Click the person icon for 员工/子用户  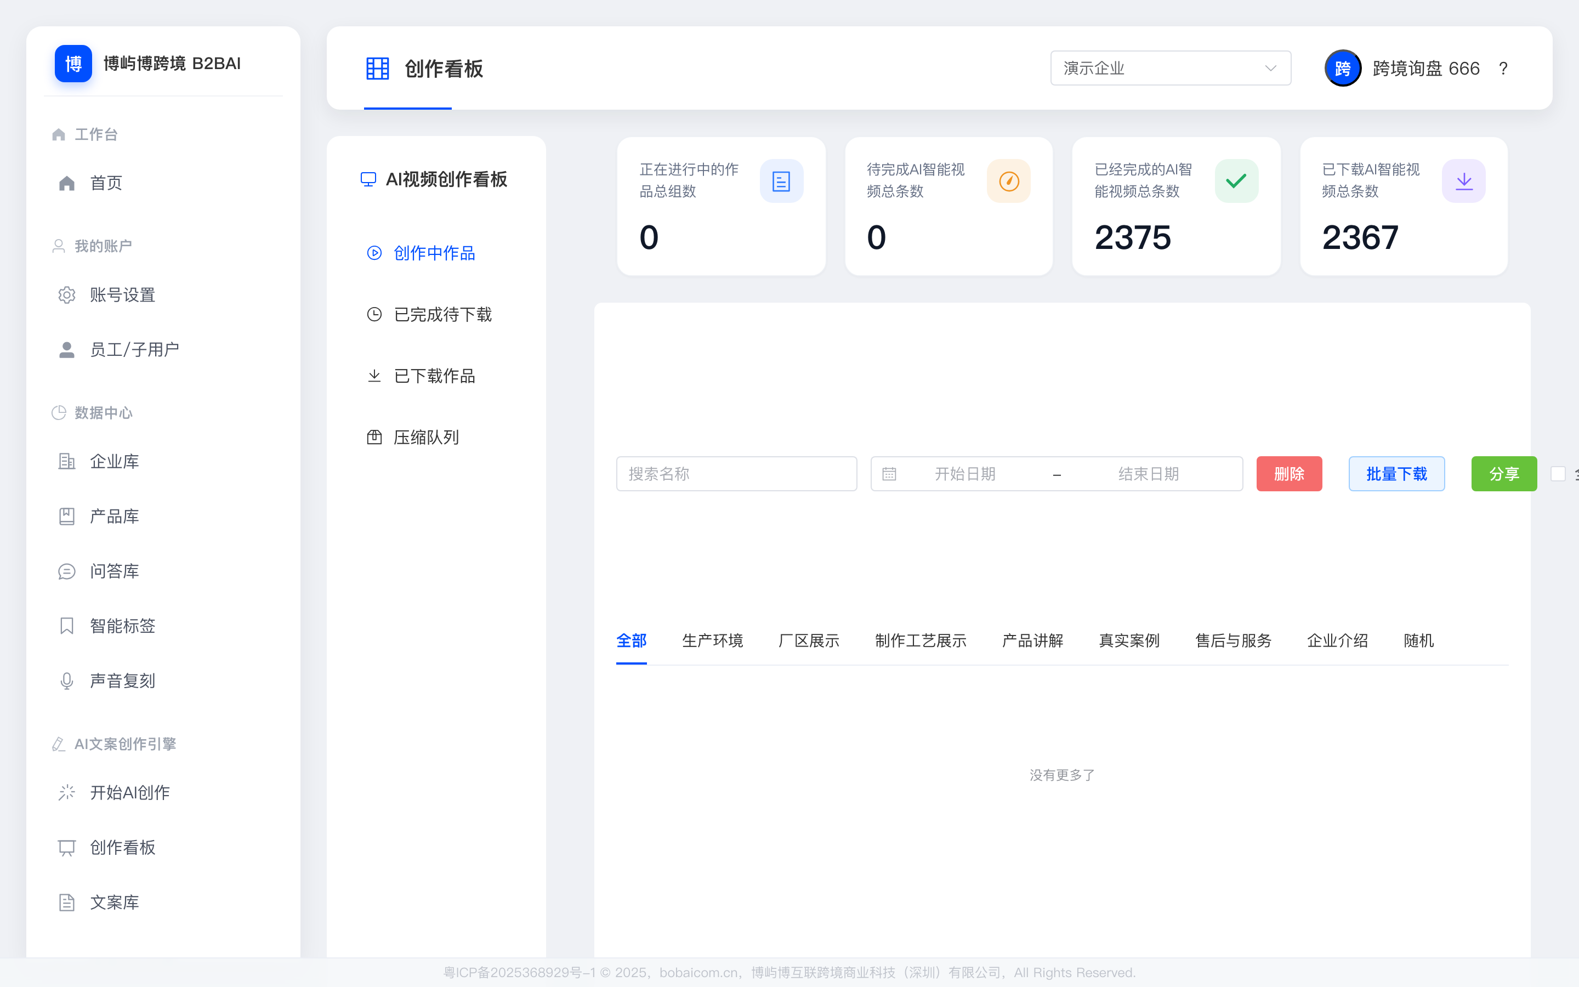point(66,350)
